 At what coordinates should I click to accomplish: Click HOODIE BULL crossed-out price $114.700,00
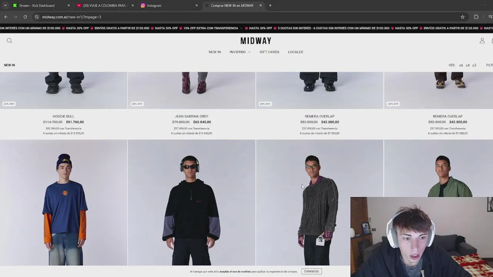point(53,122)
